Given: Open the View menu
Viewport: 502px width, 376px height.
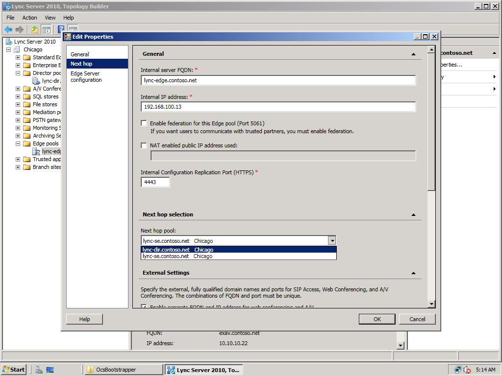Looking at the screenshot, I should 50,18.
